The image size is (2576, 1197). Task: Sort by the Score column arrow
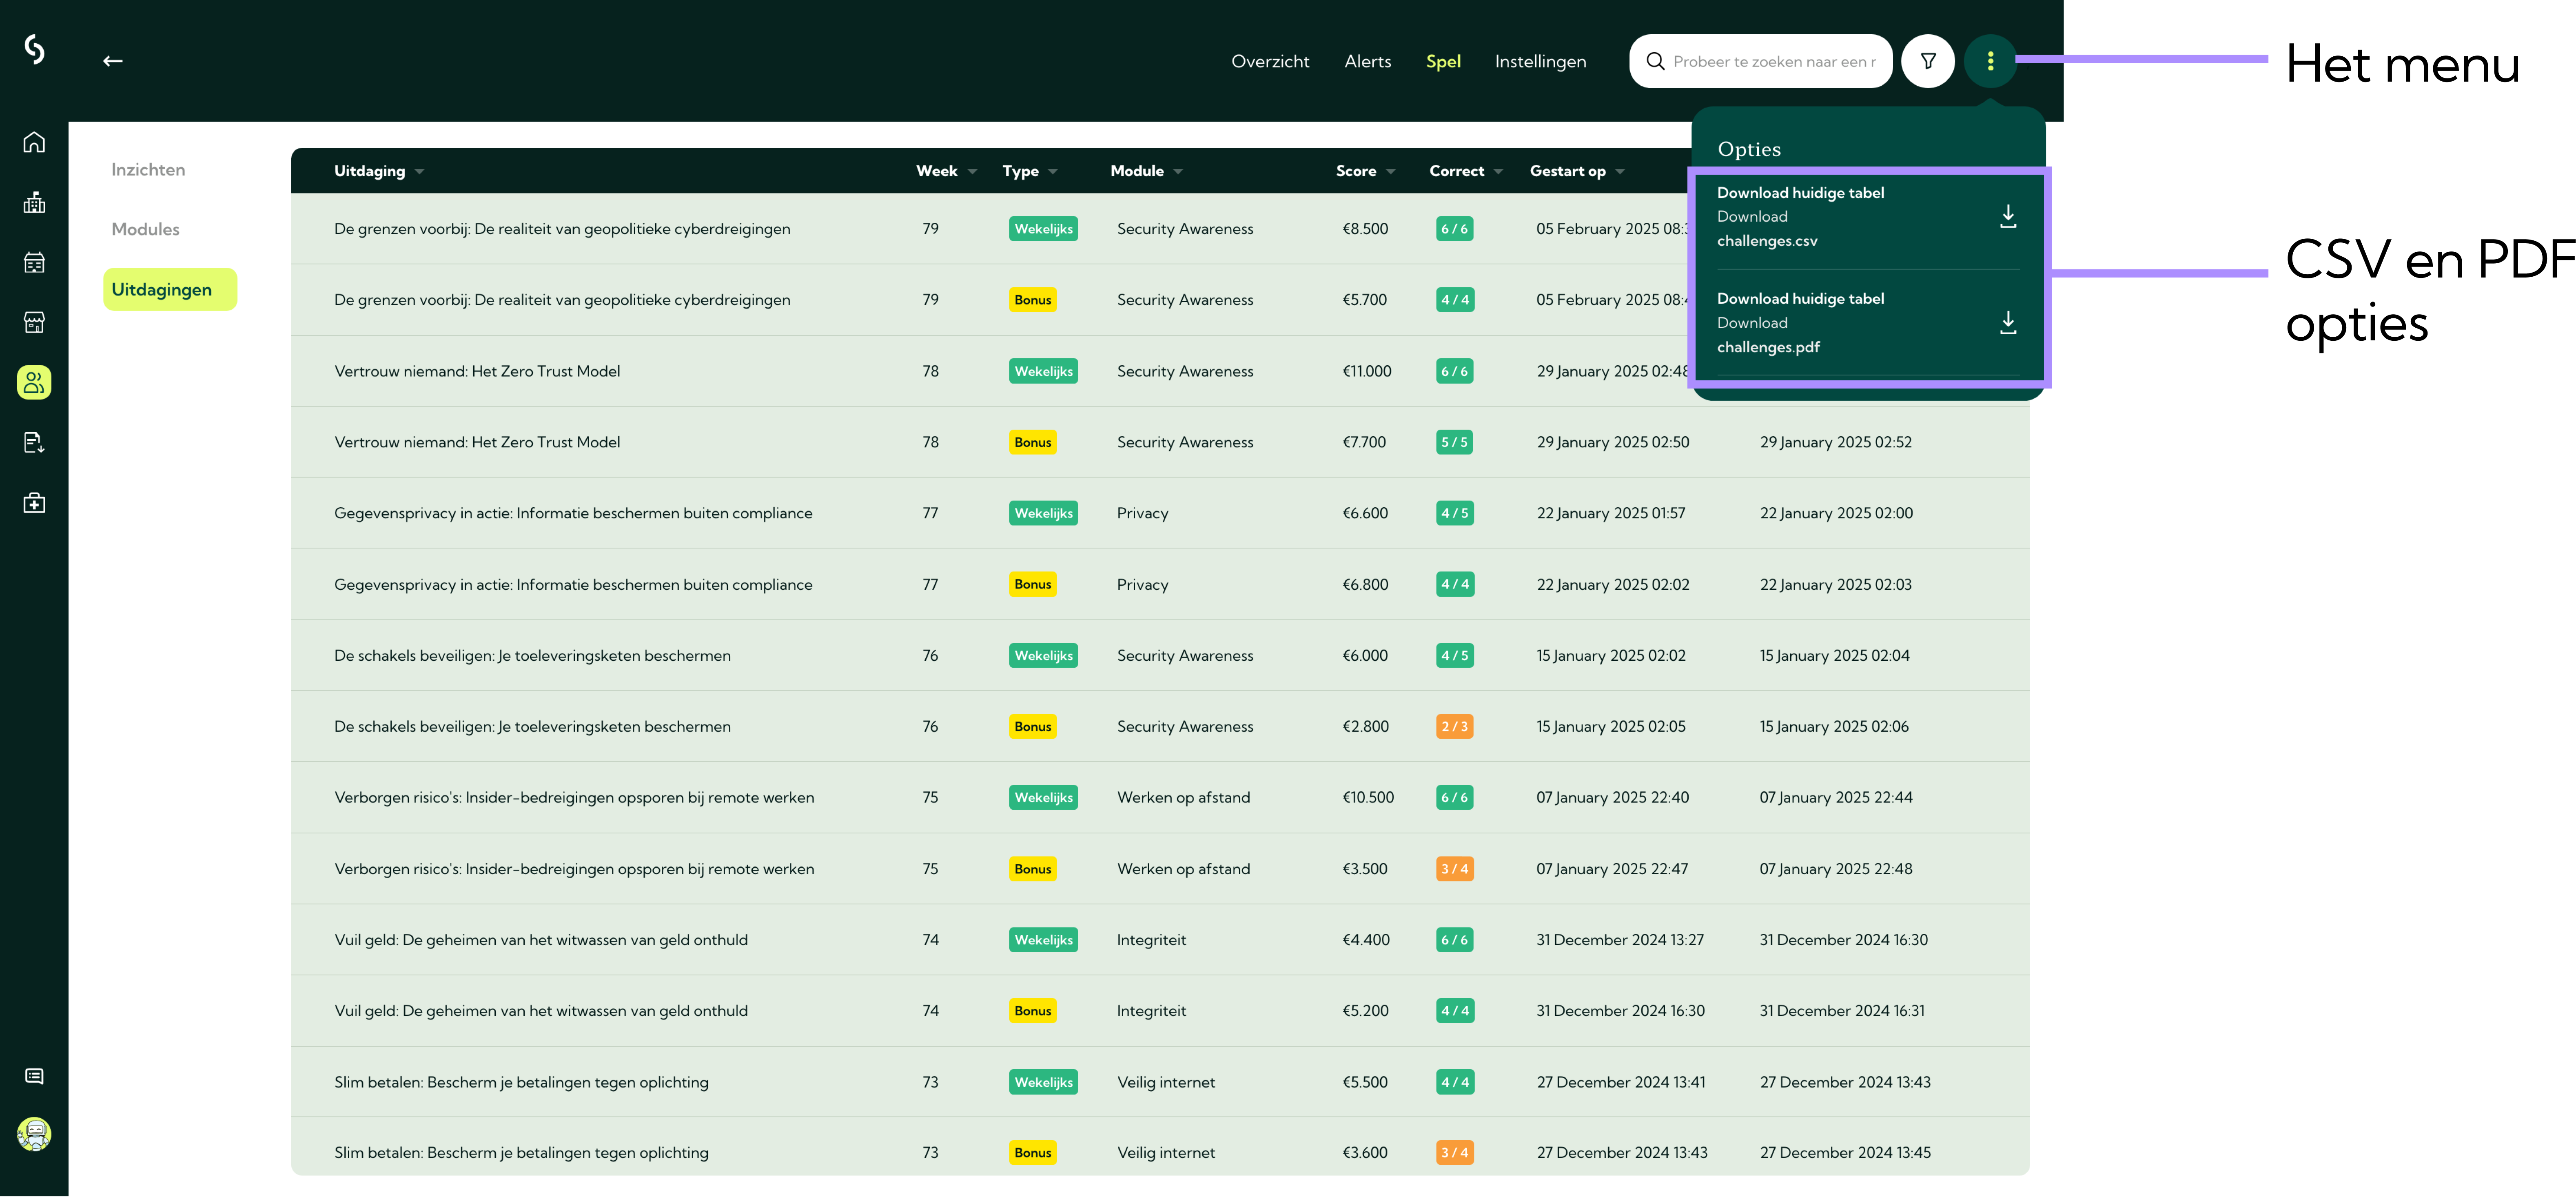coord(1390,172)
